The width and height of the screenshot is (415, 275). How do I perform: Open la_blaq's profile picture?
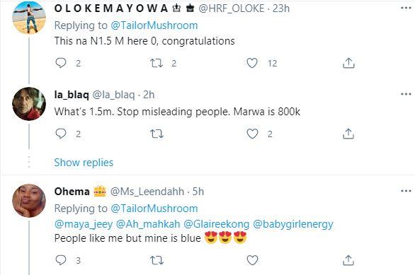(29, 104)
